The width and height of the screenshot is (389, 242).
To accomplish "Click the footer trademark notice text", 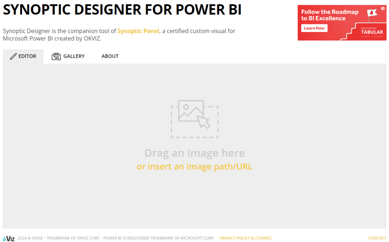I will [116, 238].
